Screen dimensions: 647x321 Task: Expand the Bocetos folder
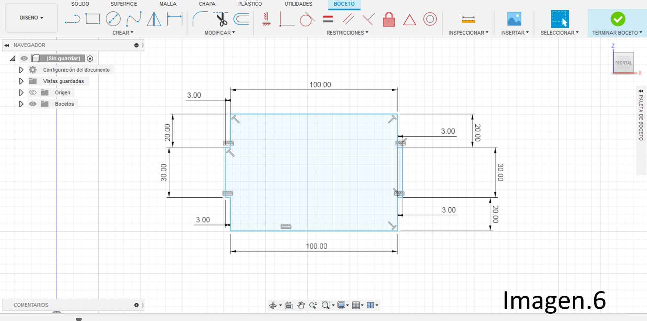click(x=21, y=104)
